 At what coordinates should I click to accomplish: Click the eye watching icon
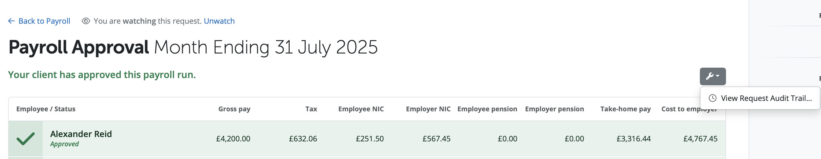click(x=86, y=21)
